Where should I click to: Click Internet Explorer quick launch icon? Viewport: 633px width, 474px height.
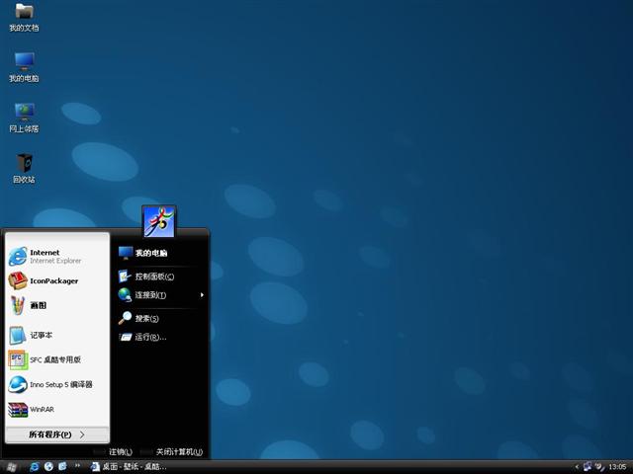[x=35, y=467]
